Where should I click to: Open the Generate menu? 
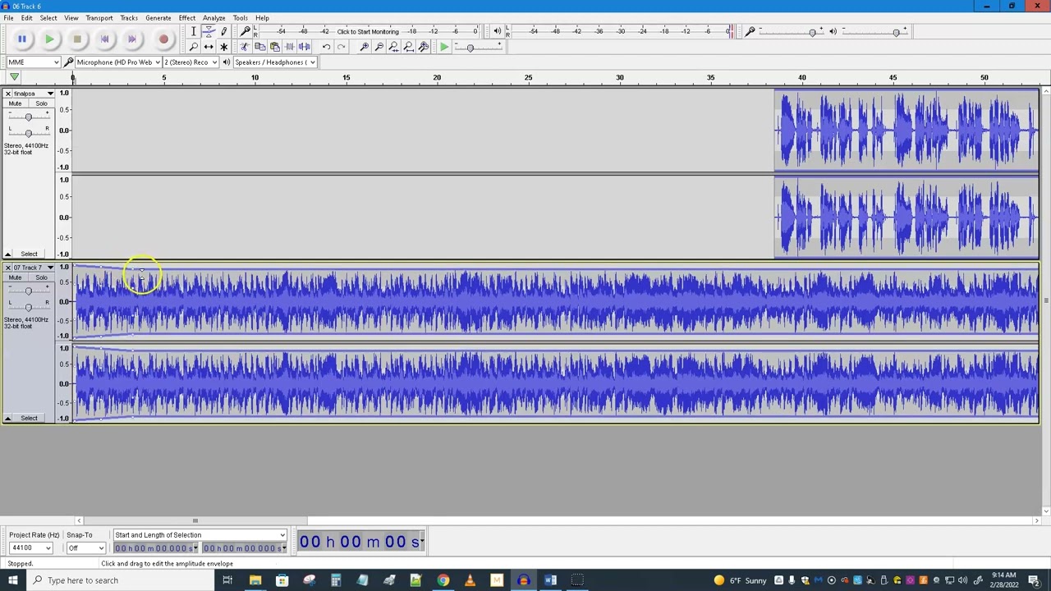pos(158,17)
